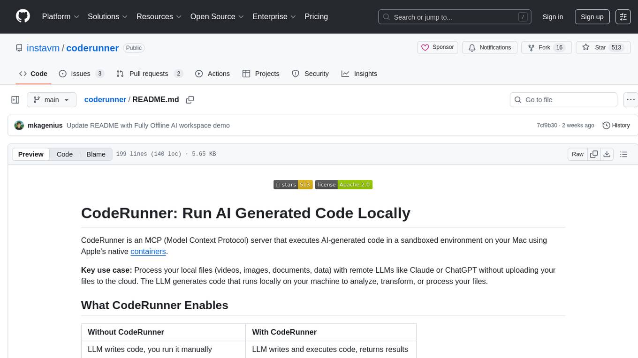Image resolution: width=638 pixels, height=358 pixels.
Task: Open the instavm owner page
Action: (x=43, y=48)
